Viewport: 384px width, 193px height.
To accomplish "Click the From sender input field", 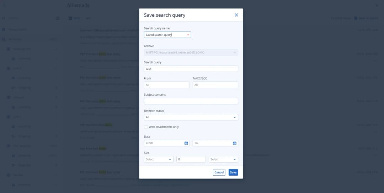I will pos(167,85).
